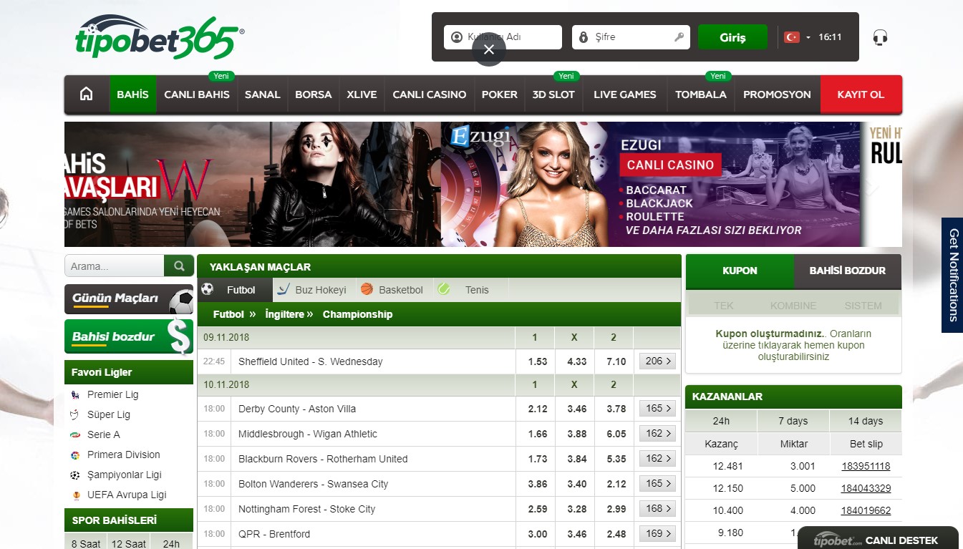Open Günün Maçları banner button
The image size is (963, 549).
129,299
